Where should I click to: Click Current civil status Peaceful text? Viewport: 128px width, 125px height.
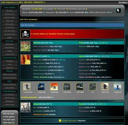[x=74, y=121]
